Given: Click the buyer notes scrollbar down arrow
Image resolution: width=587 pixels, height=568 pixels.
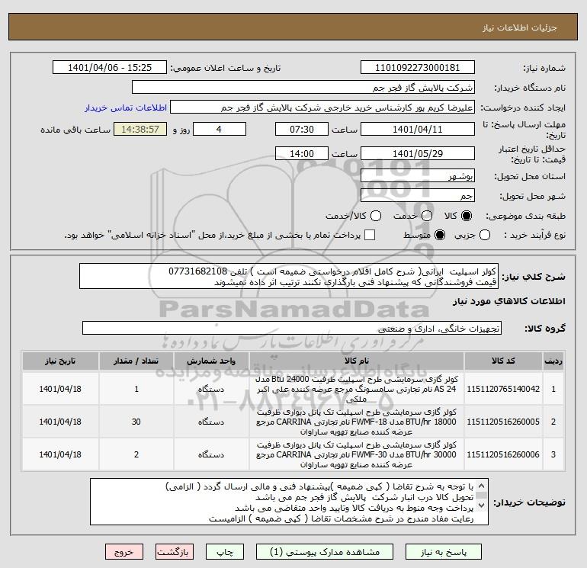Looking at the screenshot, I should click(x=482, y=505).
